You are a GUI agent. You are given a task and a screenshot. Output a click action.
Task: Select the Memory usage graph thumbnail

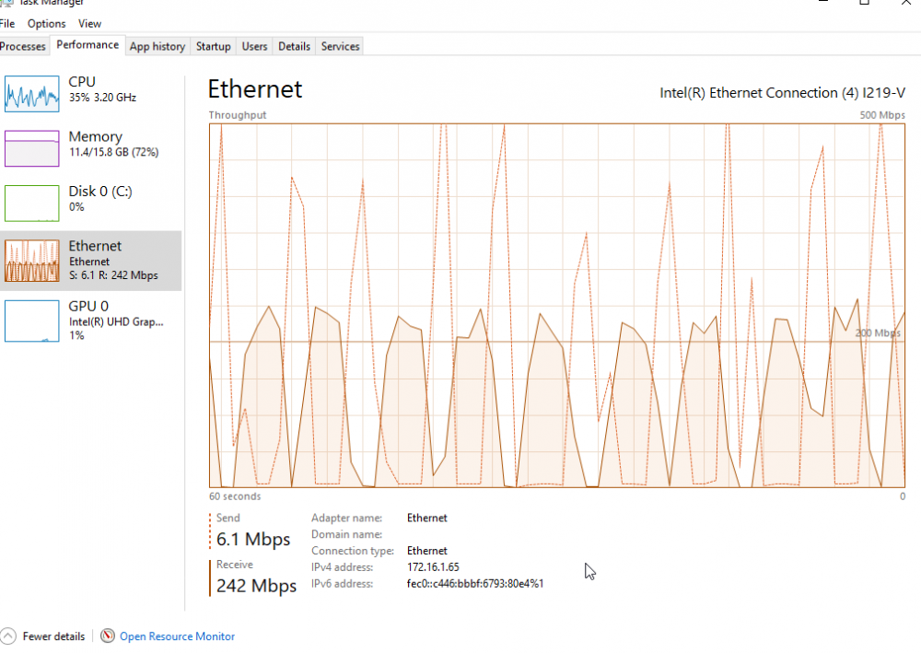(x=32, y=148)
